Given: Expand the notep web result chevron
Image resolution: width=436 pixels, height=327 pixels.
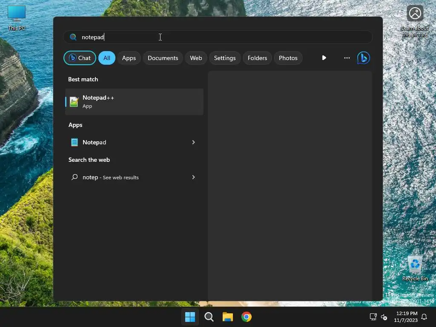Looking at the screenshot, I should pos(194,177).
